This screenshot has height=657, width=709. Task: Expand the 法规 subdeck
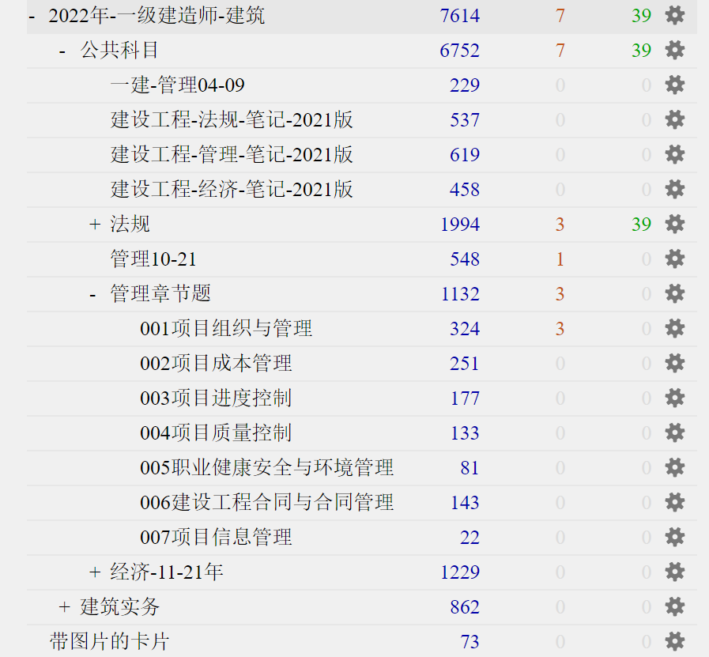point(95,225)
